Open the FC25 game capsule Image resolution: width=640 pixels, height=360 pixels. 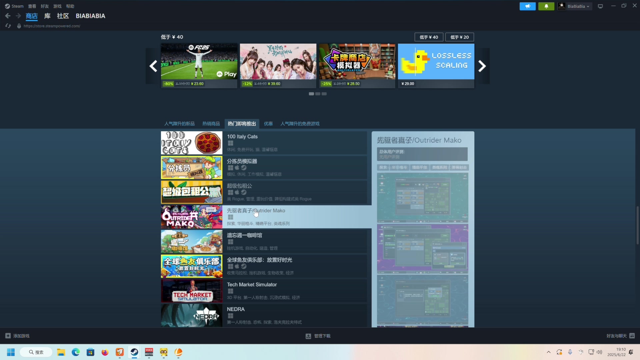coord(199,66)
